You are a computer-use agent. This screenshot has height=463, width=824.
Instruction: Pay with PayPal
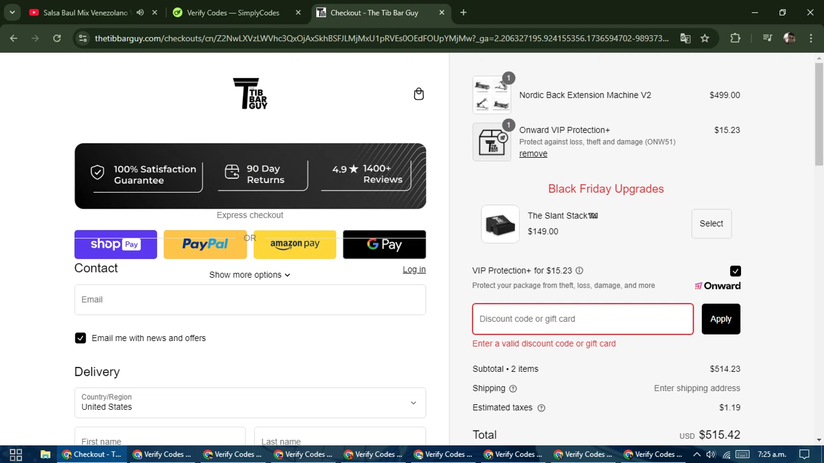coord(205,244)
